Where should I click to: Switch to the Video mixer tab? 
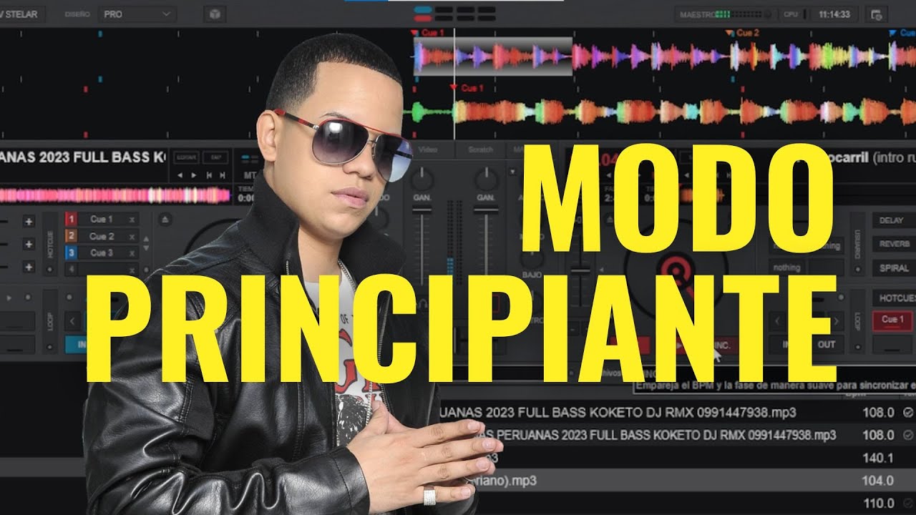click(x=427, y=149)
